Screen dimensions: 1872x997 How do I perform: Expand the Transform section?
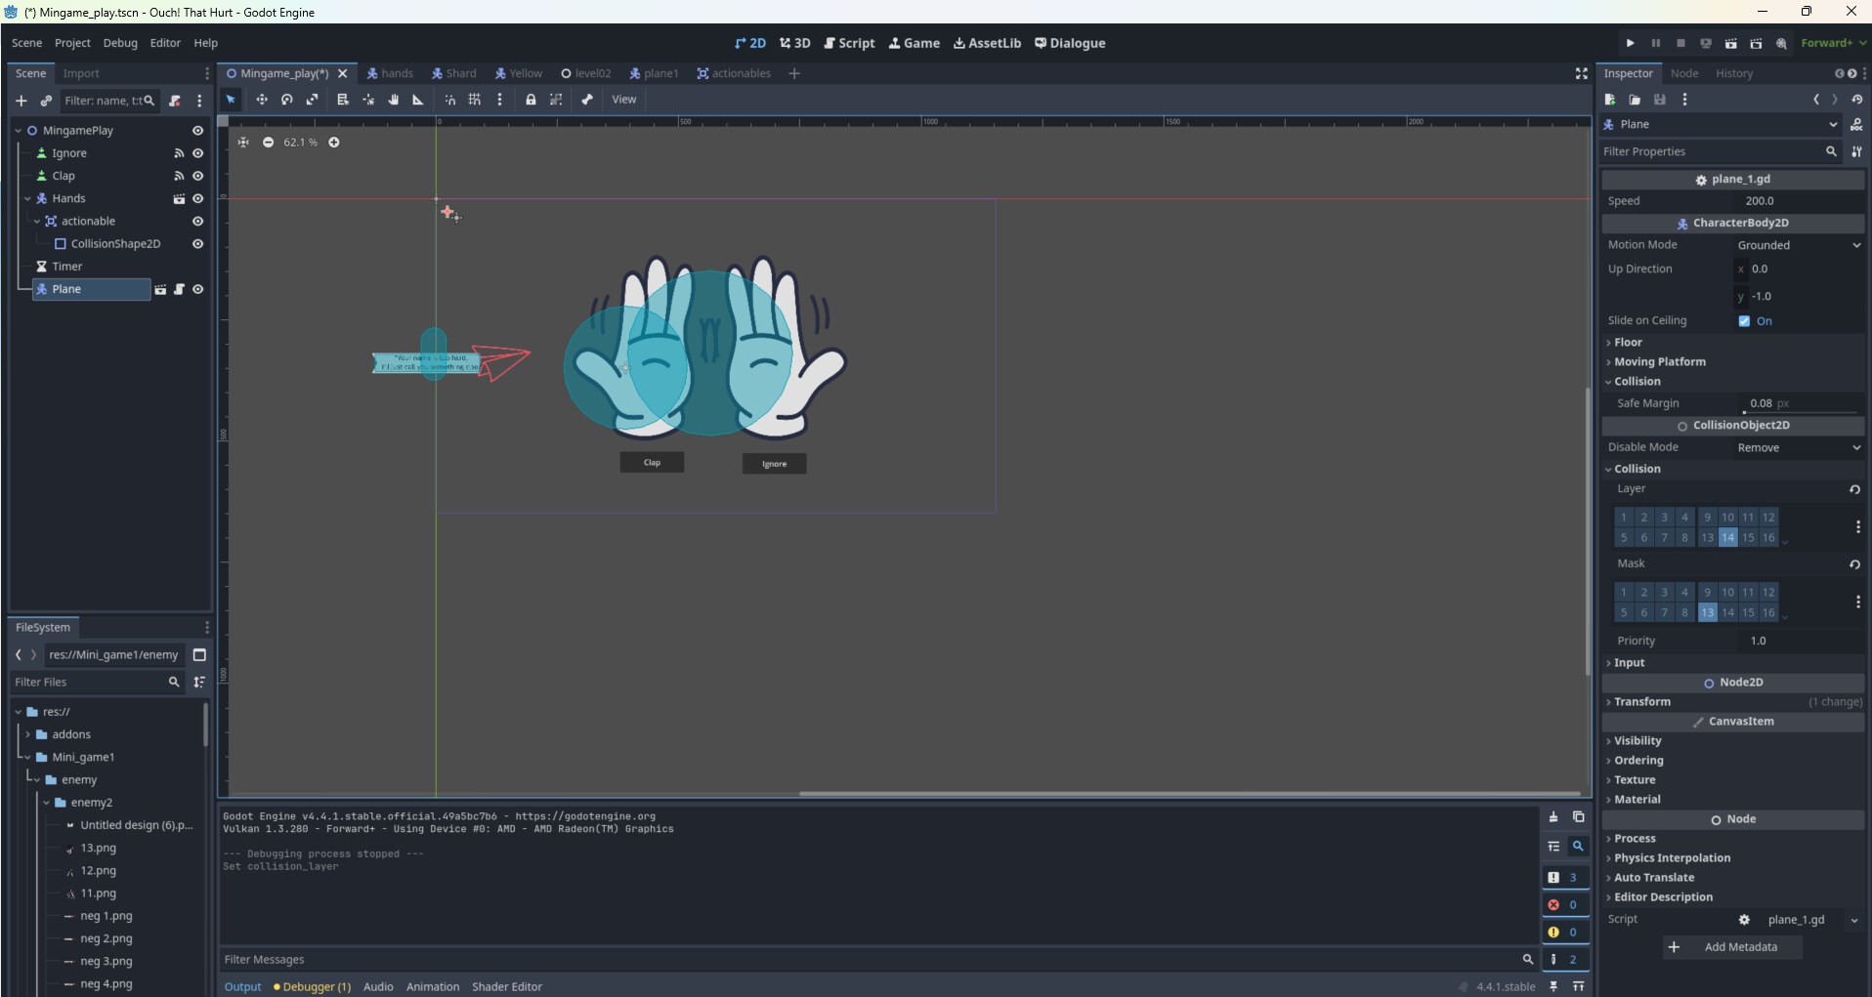(1733, 702)
